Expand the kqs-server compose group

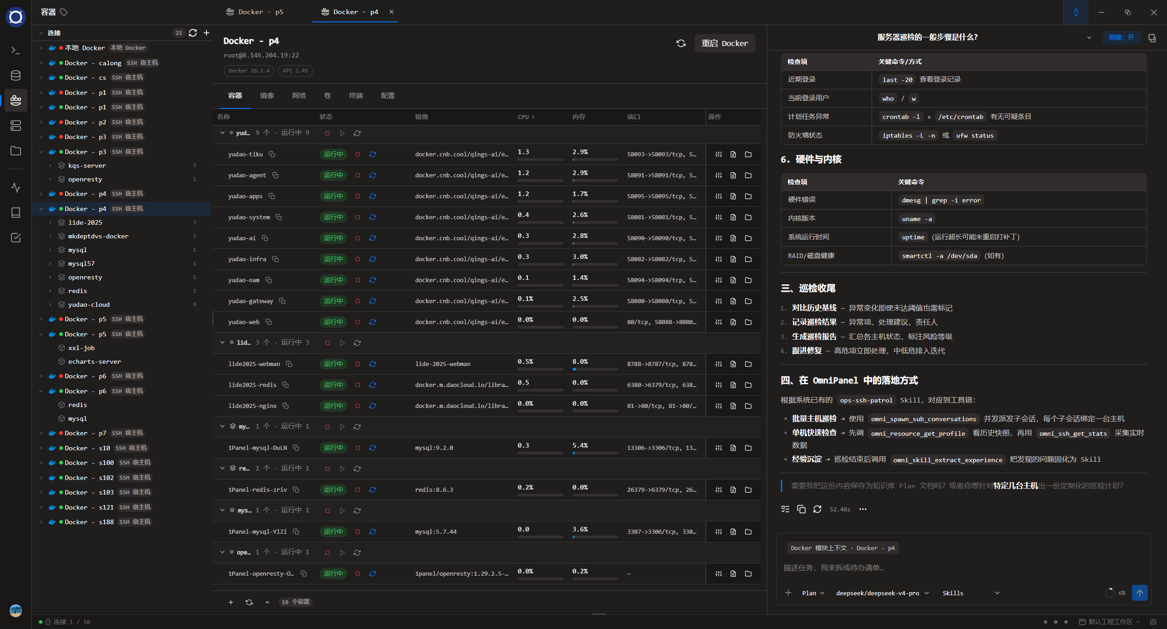(50, 165)
